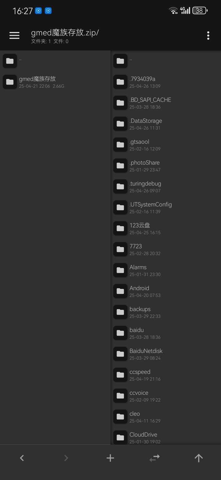Tap the forward arrow in bottom toolbar

pos(66,458)
